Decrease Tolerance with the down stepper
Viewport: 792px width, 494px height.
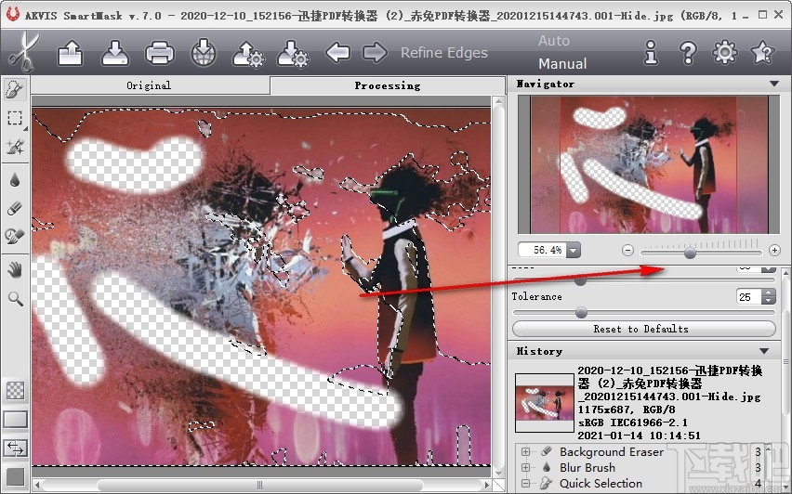(768, 301)
